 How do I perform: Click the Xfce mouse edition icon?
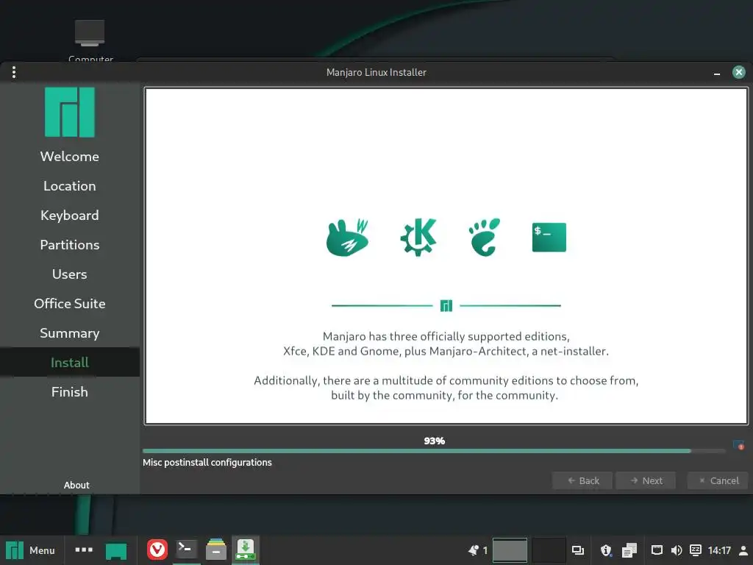tap(347, 238)
